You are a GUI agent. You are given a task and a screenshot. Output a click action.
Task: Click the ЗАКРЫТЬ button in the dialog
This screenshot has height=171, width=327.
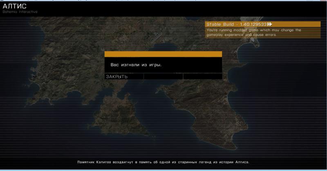(x=124, y=77)
